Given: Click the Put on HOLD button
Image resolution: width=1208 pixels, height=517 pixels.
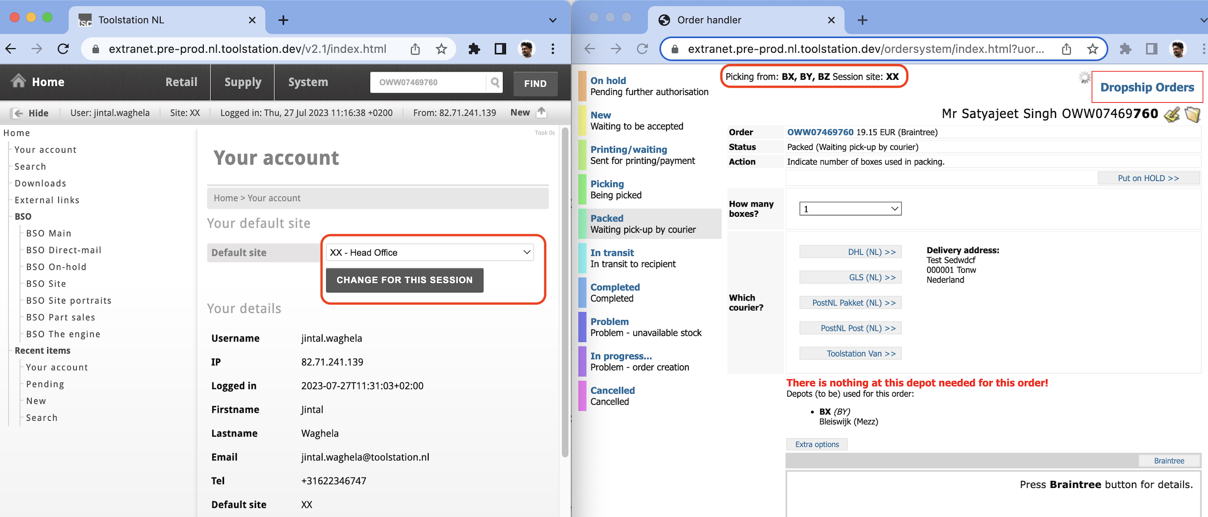Looking at the screenshot, I should pyautogui.click(x=1148, y=178).
